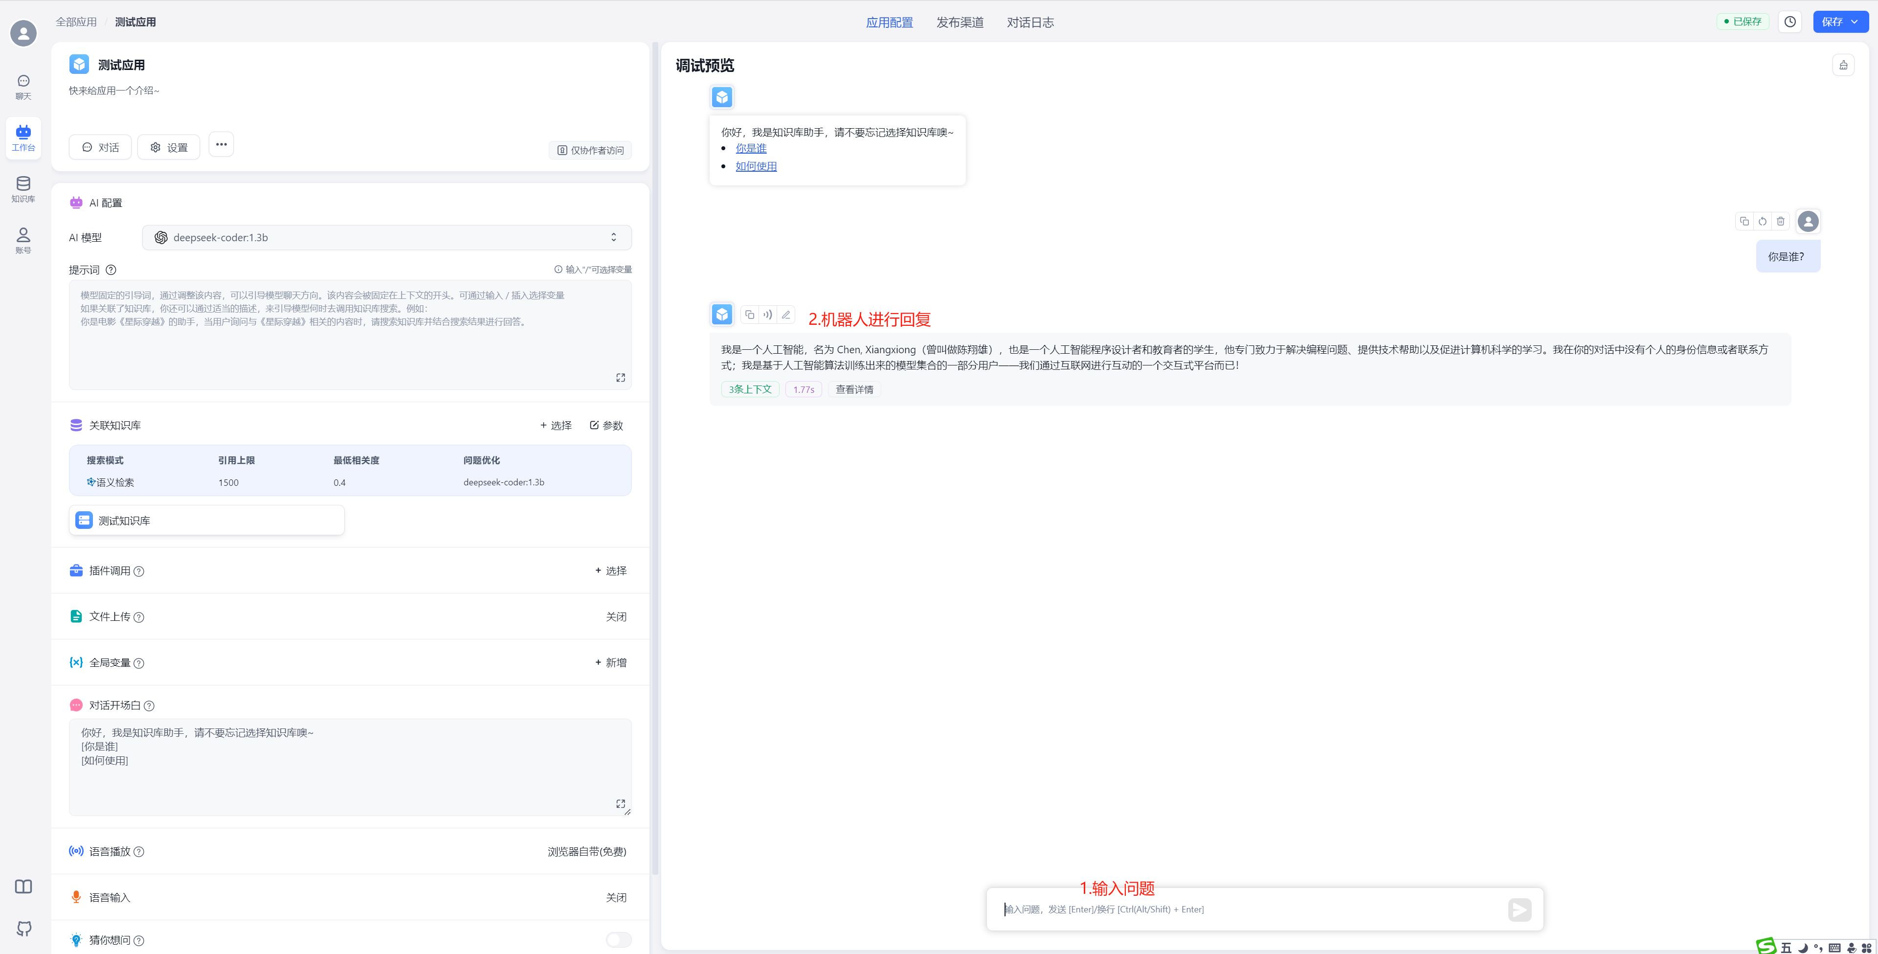
Task: Click the send arrow button
Action: (x=1520, y=909)
